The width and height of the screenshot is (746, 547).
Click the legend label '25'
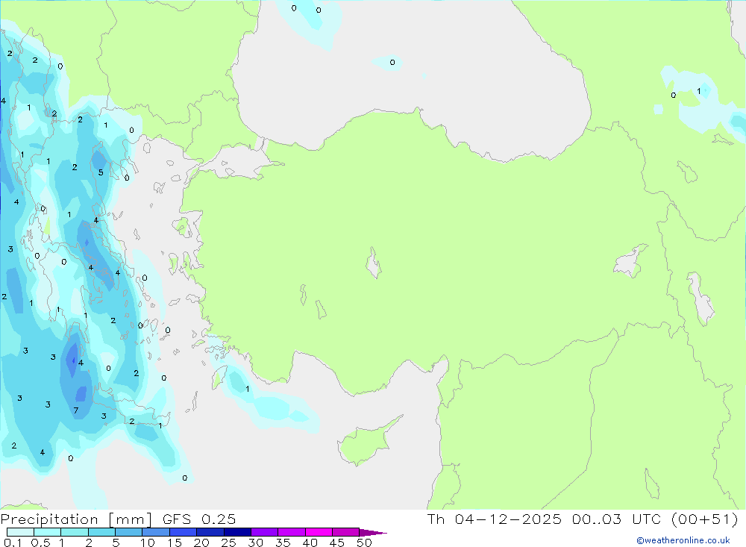click(228, 543)
